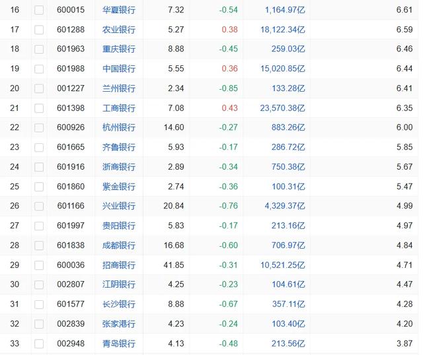The image size is (423, 355).
Task: Select stock code 601398
Action: tap(71, 108)
